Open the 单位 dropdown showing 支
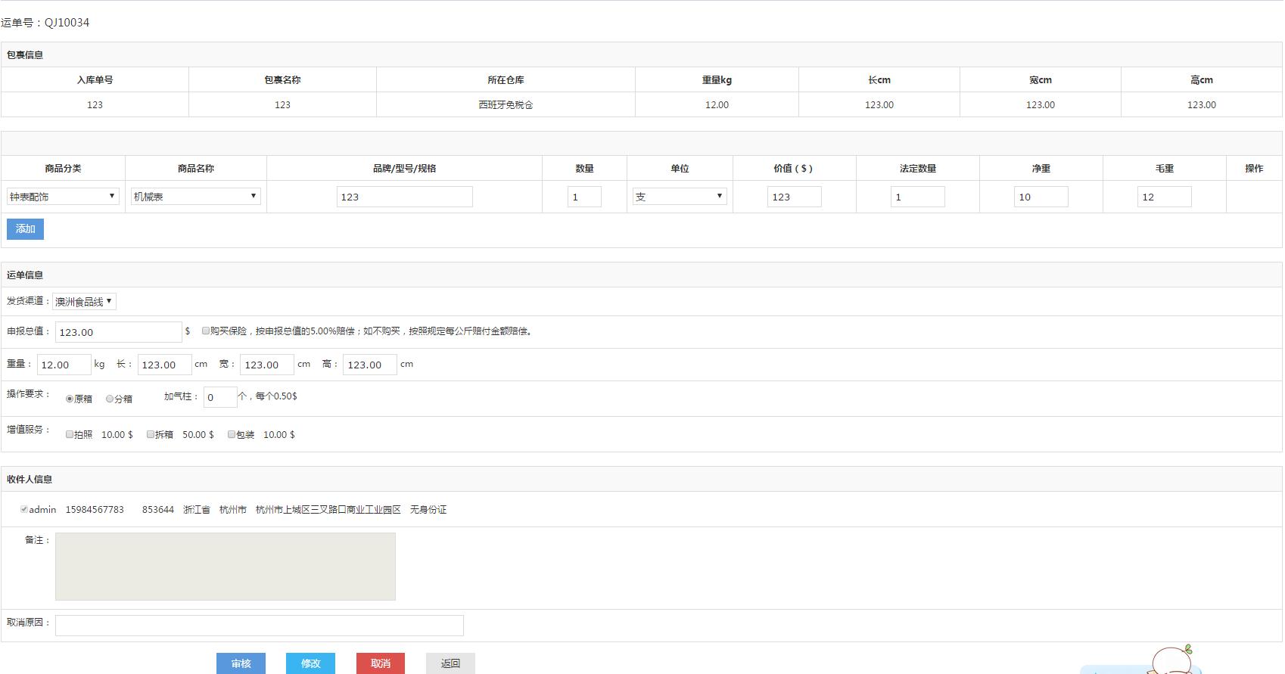 (679, 197)
